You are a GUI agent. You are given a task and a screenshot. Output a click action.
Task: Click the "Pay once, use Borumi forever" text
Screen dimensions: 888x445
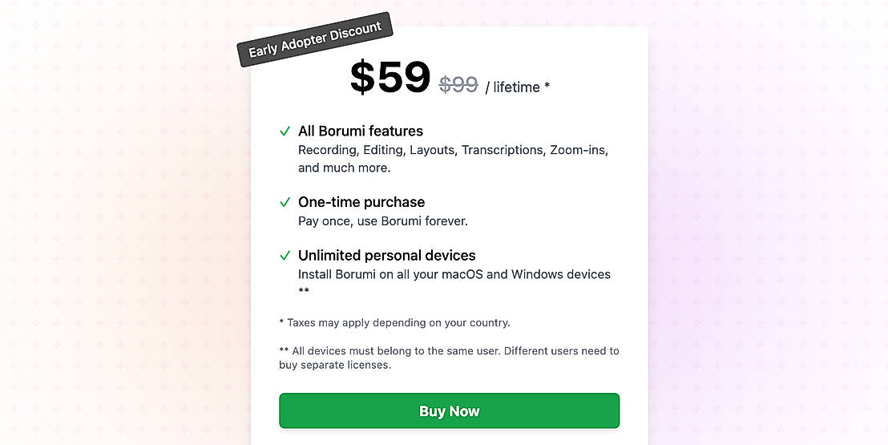tap(383, 220)
